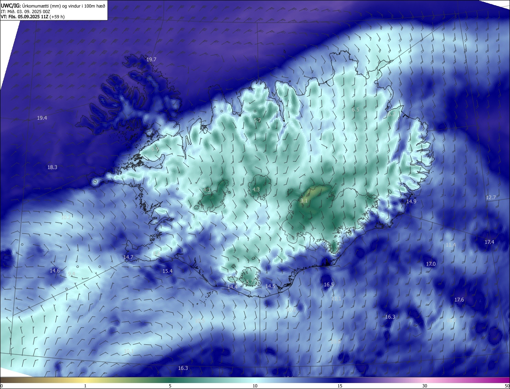Click the color scale label 15
Viewport: 510px width, 389px height.
click(x=340, y=386)
